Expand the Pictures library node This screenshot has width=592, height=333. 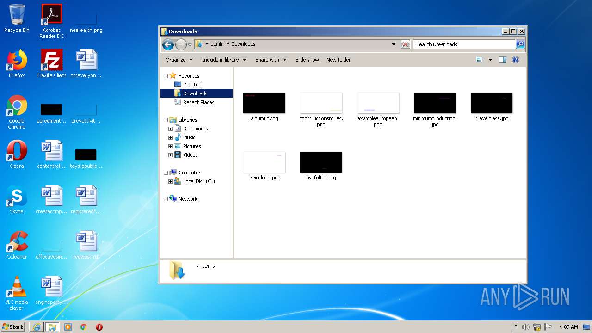click(170, 146)
